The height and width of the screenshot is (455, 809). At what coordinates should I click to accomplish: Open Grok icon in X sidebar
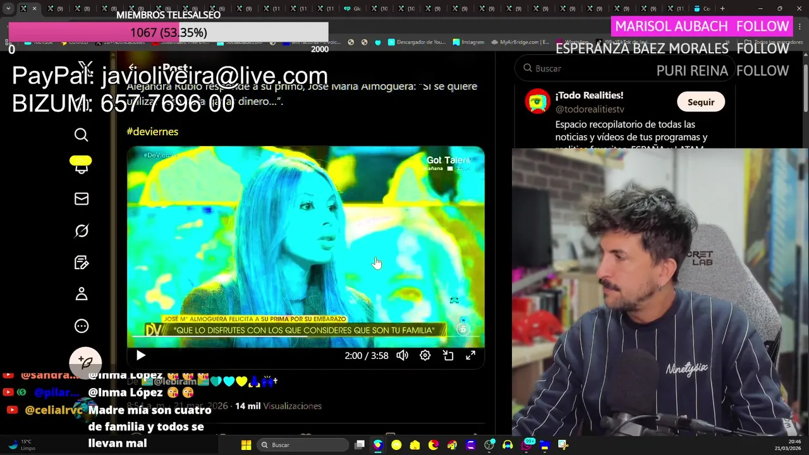81,231
